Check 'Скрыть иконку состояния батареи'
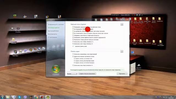This screenshot has height=99, width=176. click(75, 63)
